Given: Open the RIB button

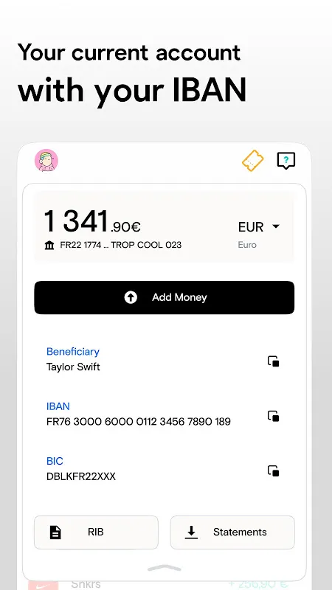Looking at the screenshot, I should click(x=96, y=532).
